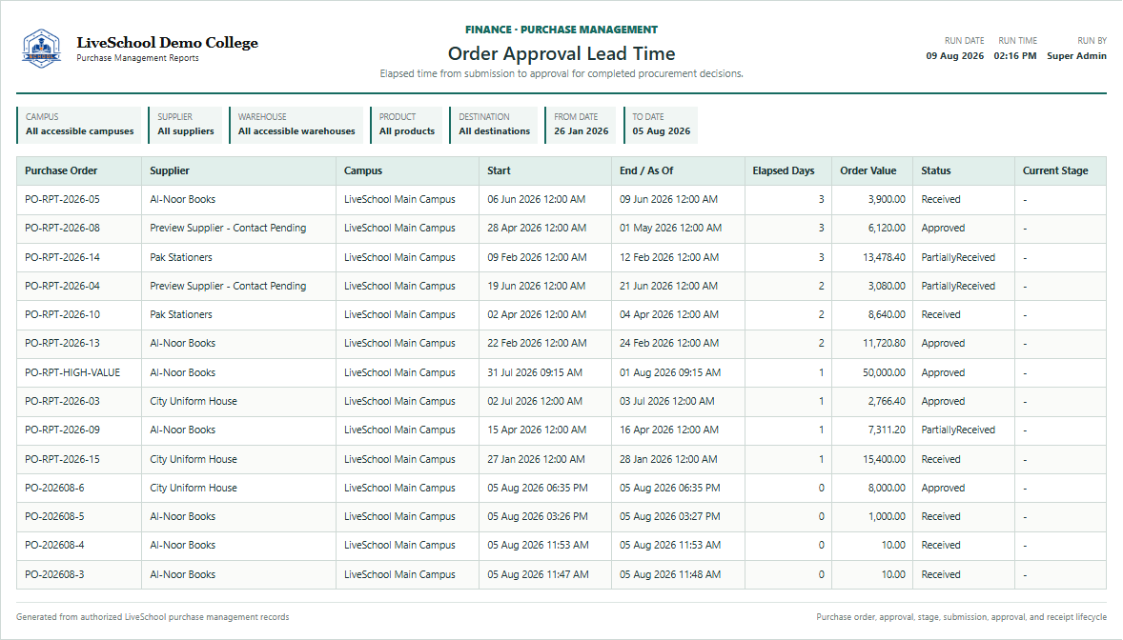Click the 'Generated from authorized' footer note
The width and height of the screenshot is (1123, 640).
(x=153, y=617)
